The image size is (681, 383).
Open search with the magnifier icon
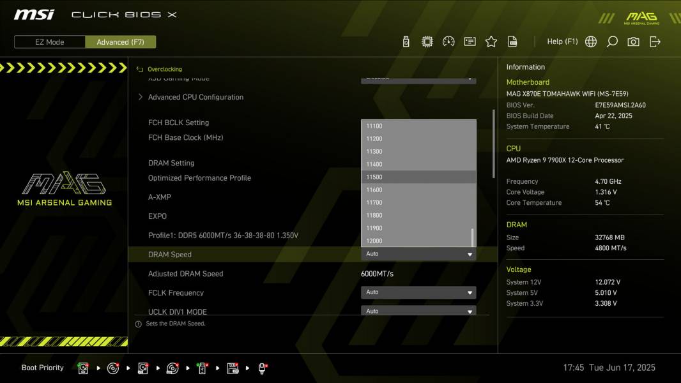(x=612, y=41)
